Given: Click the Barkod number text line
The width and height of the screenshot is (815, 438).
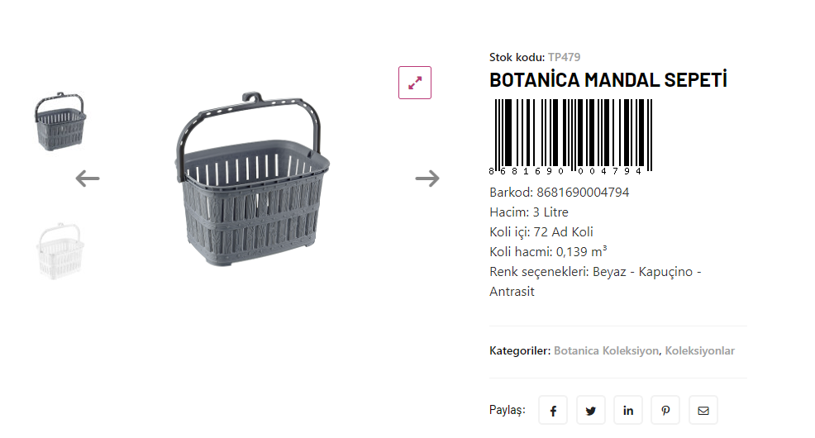Looking at the screenshot, I should point(559,193).
